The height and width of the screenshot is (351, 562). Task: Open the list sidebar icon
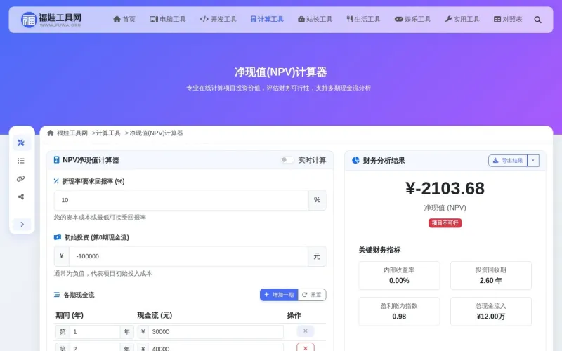coord(21,161)
